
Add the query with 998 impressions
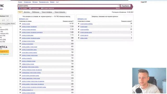pos(20,38)
